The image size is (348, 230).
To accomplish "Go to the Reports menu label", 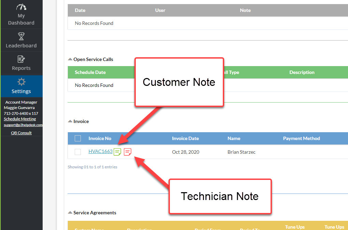I will pyautogui.click(x=21, y=68).
